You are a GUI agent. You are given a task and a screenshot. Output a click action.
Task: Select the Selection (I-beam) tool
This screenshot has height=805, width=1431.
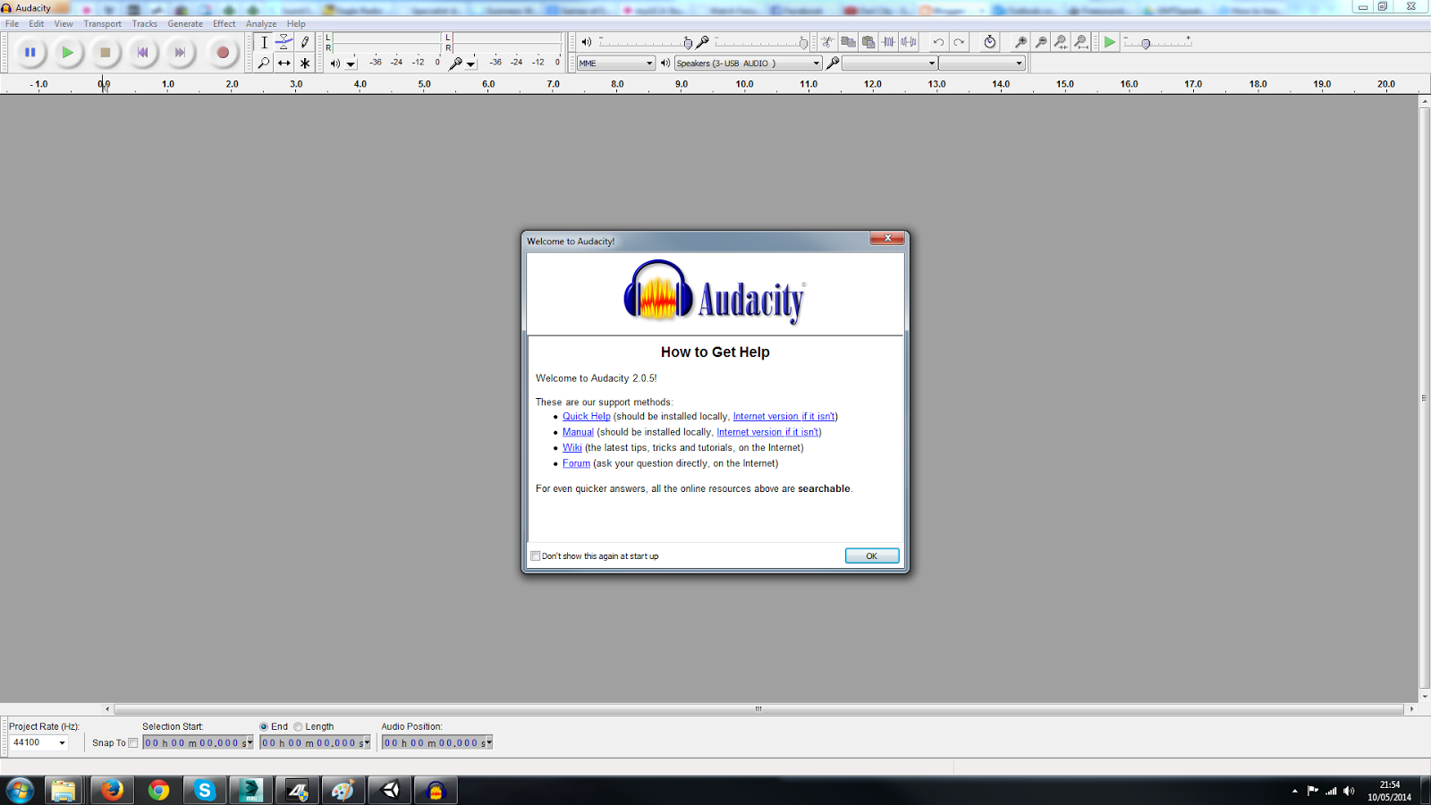click(264, 42)
